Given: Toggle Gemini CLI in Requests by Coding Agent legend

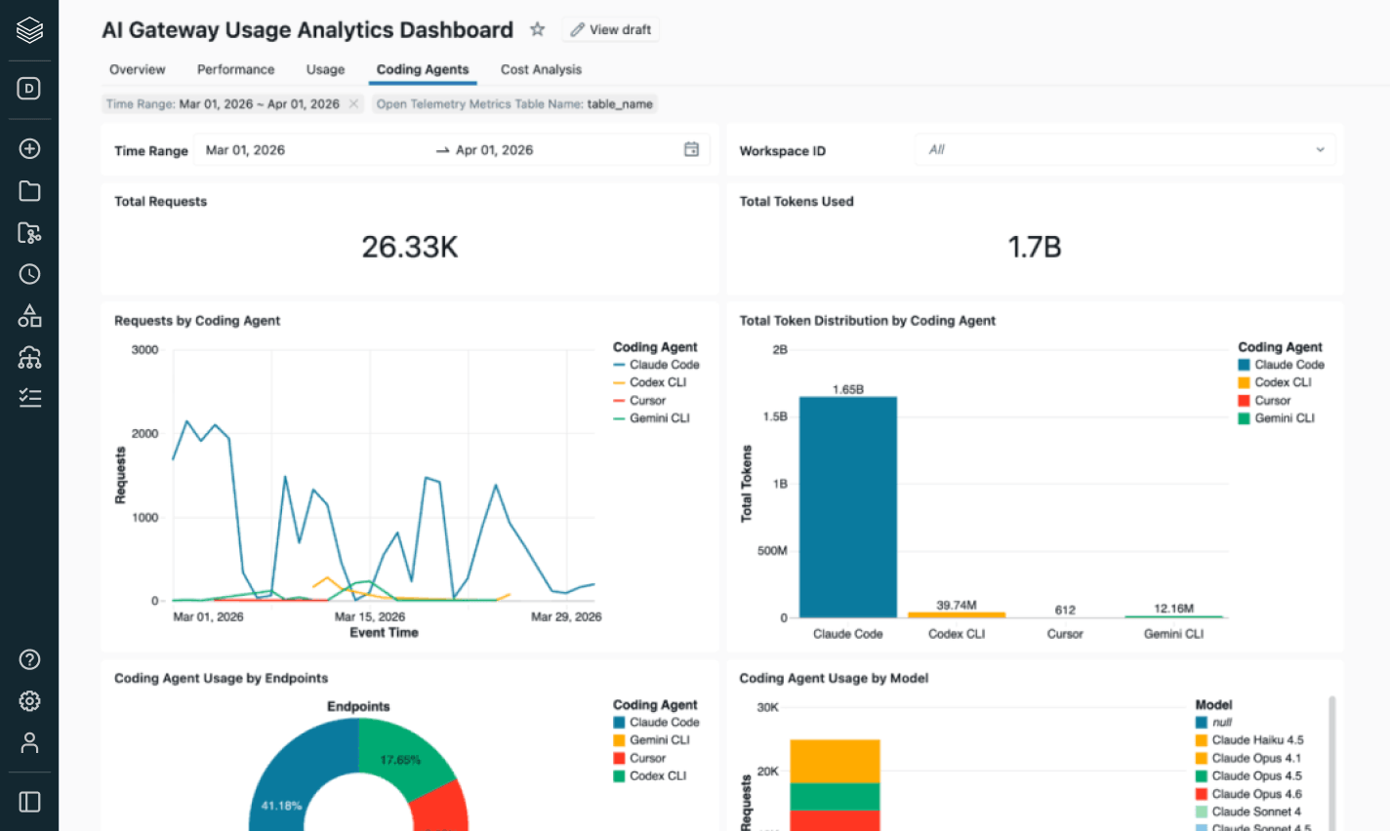Looking at the screenshot, I should pyautogui.click(x=651, y=418).
